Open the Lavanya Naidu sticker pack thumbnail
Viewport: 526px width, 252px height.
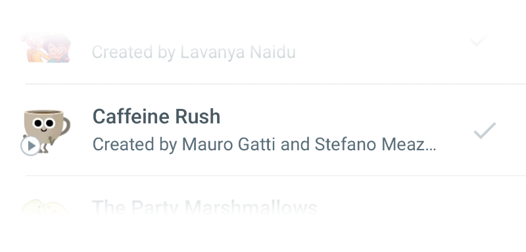point(46,47)
